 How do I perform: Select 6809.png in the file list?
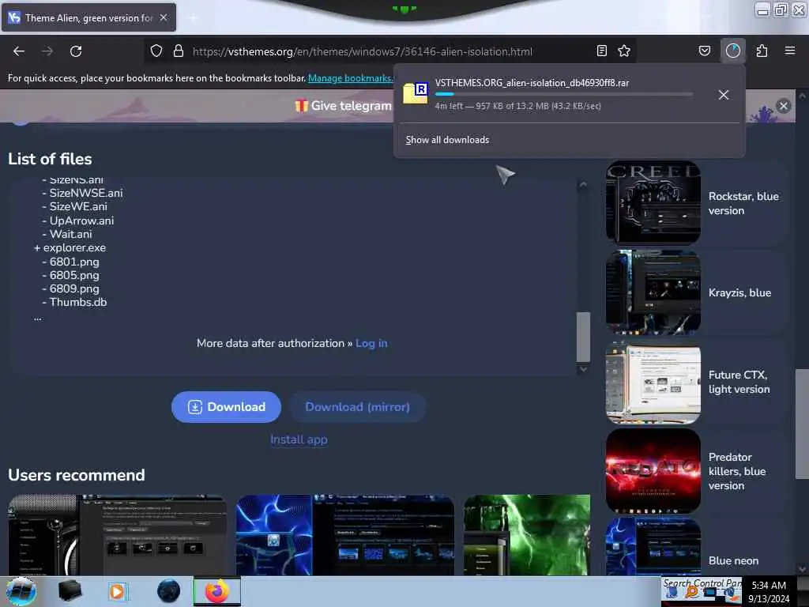click(x=74, y=288)
